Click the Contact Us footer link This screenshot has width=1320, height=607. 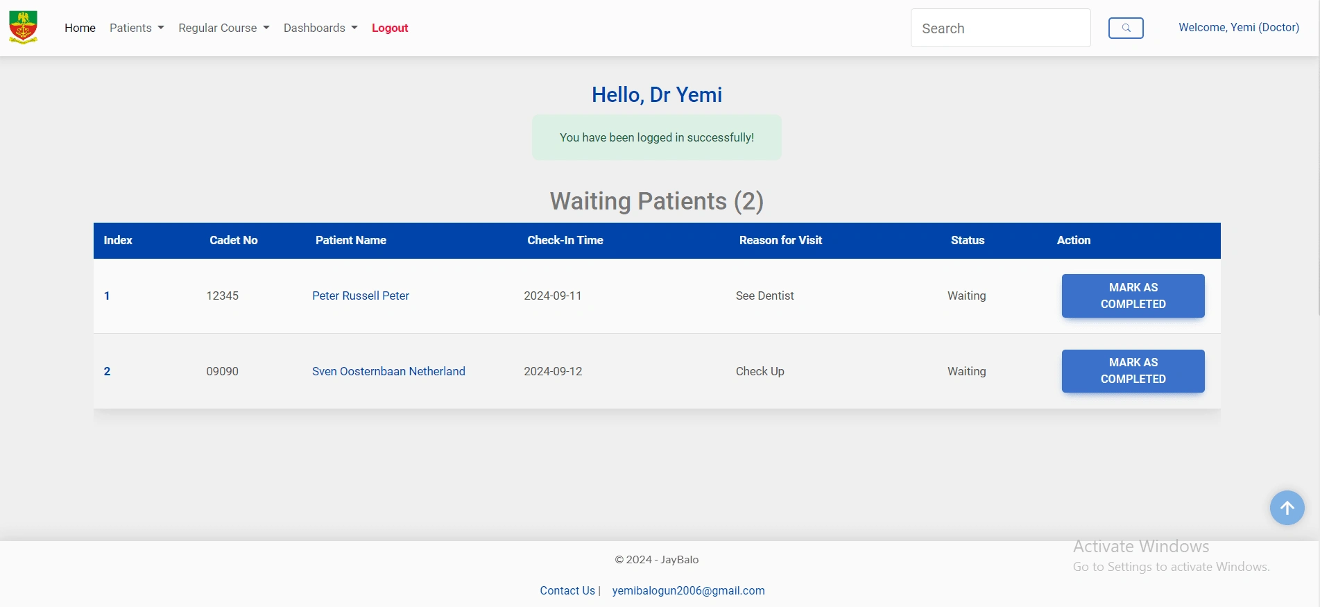coord(567,590)
